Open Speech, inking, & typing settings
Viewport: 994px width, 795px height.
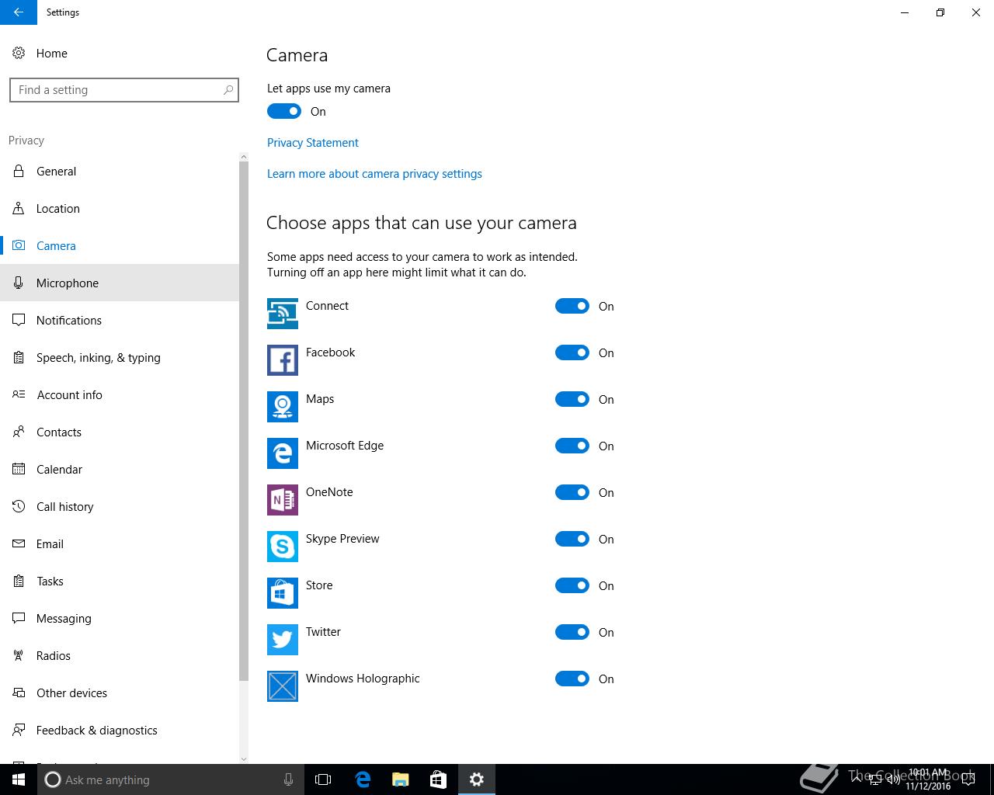pos(120,357)
